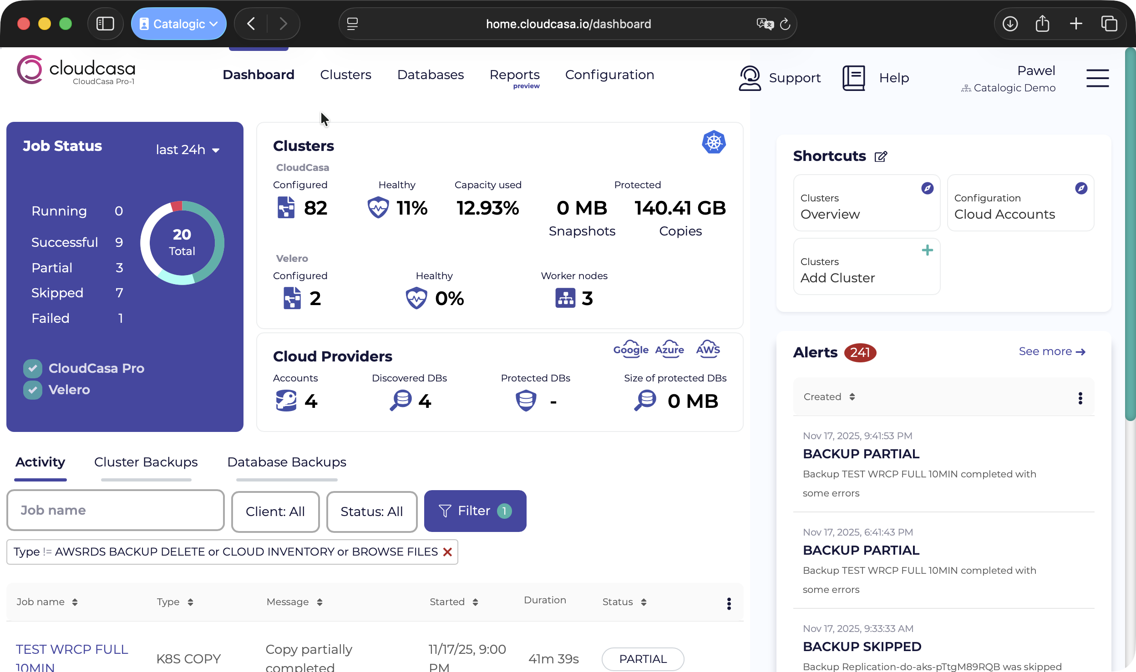Viewport: 1136px width, 672px height.
Task: Click the CloudCasa logo
Action: (x=76, y=69)
